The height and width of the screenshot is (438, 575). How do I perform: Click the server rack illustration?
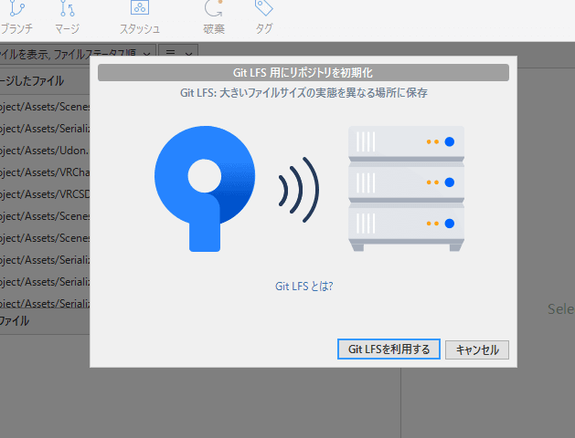click(407, 189)
